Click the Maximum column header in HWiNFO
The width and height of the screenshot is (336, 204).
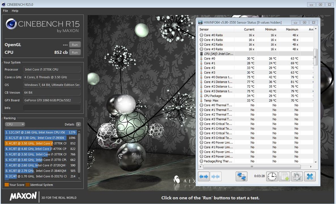pos(289,29)
